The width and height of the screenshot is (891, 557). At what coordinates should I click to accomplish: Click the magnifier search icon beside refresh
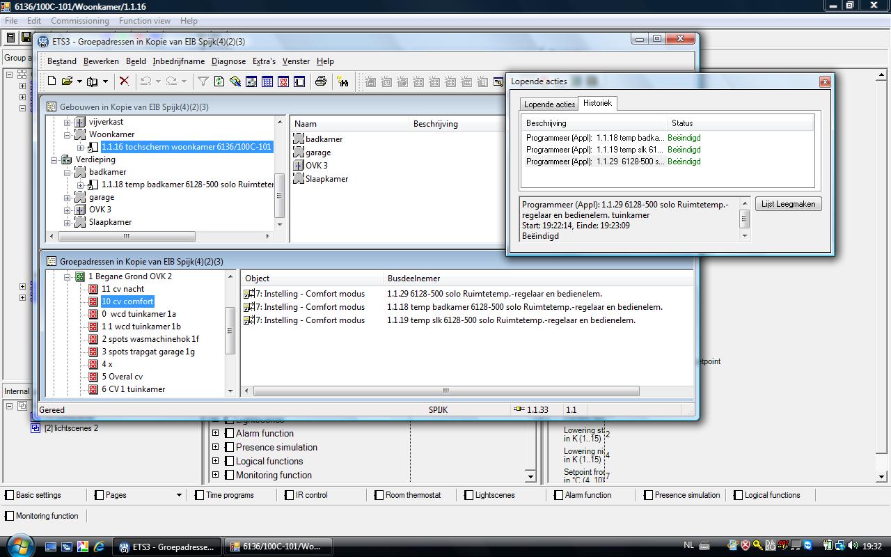[x=235, y=81]
